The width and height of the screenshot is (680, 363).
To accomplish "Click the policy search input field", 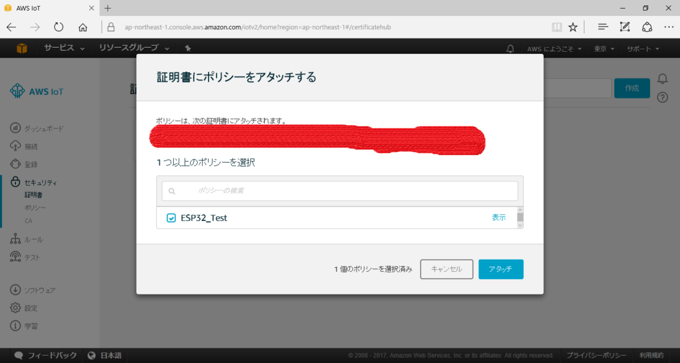I will point(339,191).
